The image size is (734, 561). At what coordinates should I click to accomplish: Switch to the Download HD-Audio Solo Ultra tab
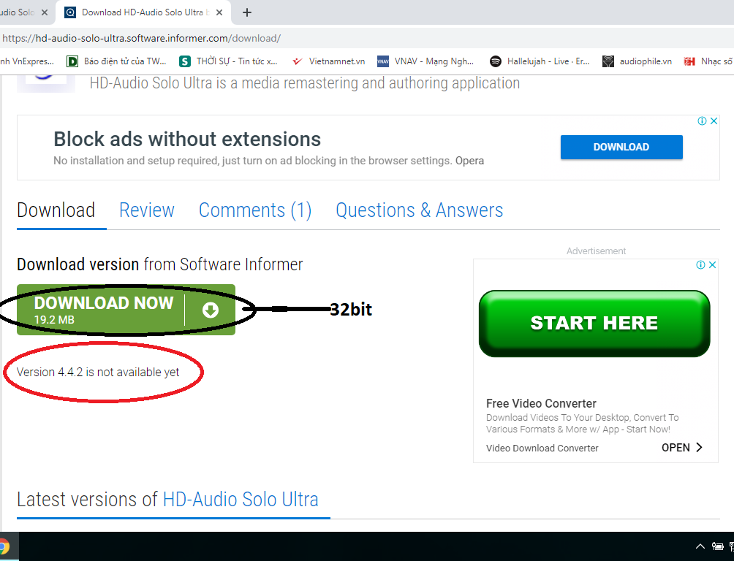click(143, 12)
